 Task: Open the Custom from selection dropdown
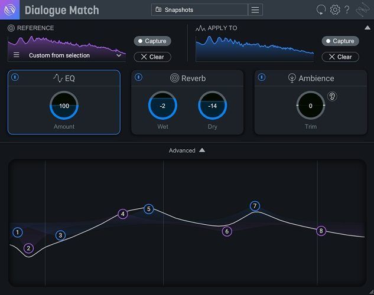68,55
